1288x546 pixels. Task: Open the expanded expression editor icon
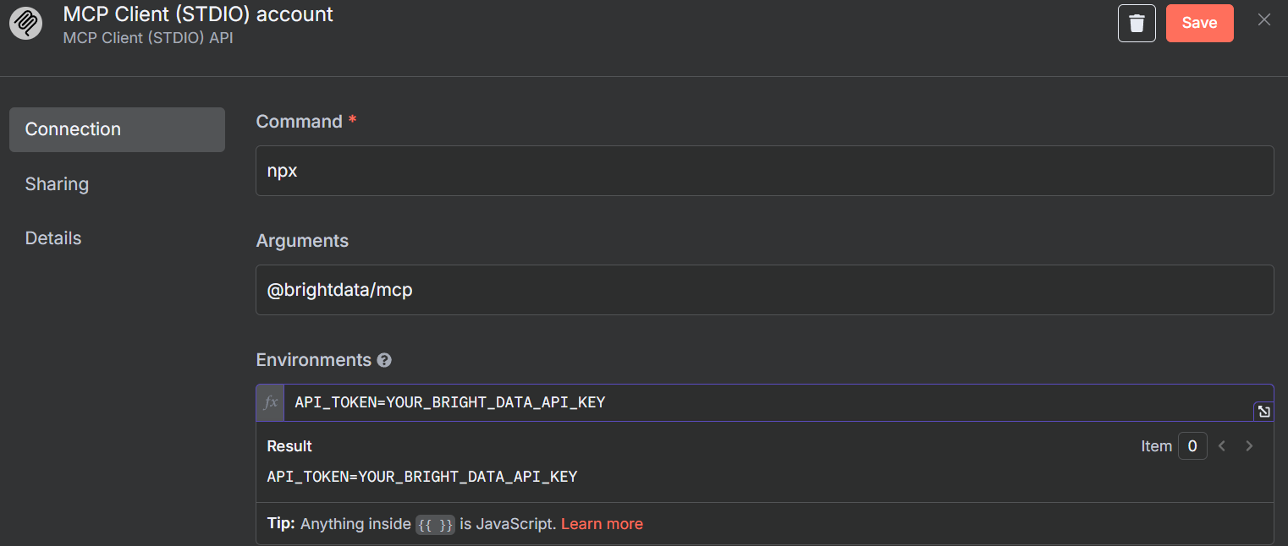click(1263, 412)
